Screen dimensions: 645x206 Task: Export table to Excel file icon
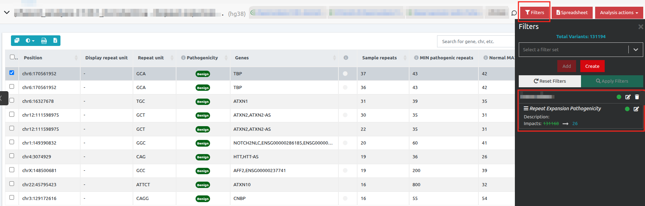click(55, 41)
